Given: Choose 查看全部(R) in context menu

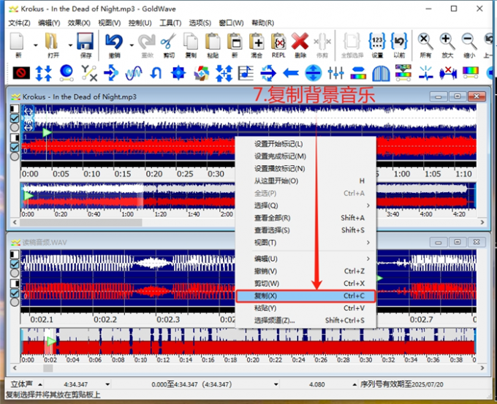Looking at the screenshot, I should point(306,218).
